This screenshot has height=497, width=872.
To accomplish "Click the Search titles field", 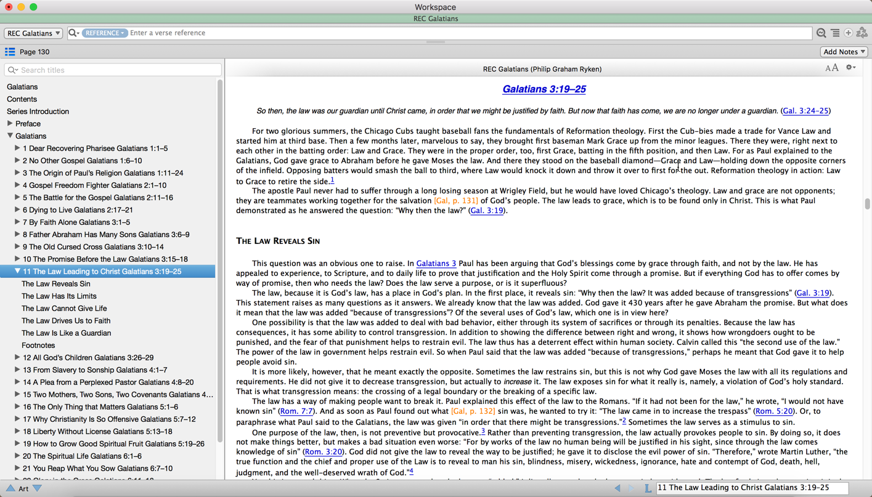I will tap(113, 70).
